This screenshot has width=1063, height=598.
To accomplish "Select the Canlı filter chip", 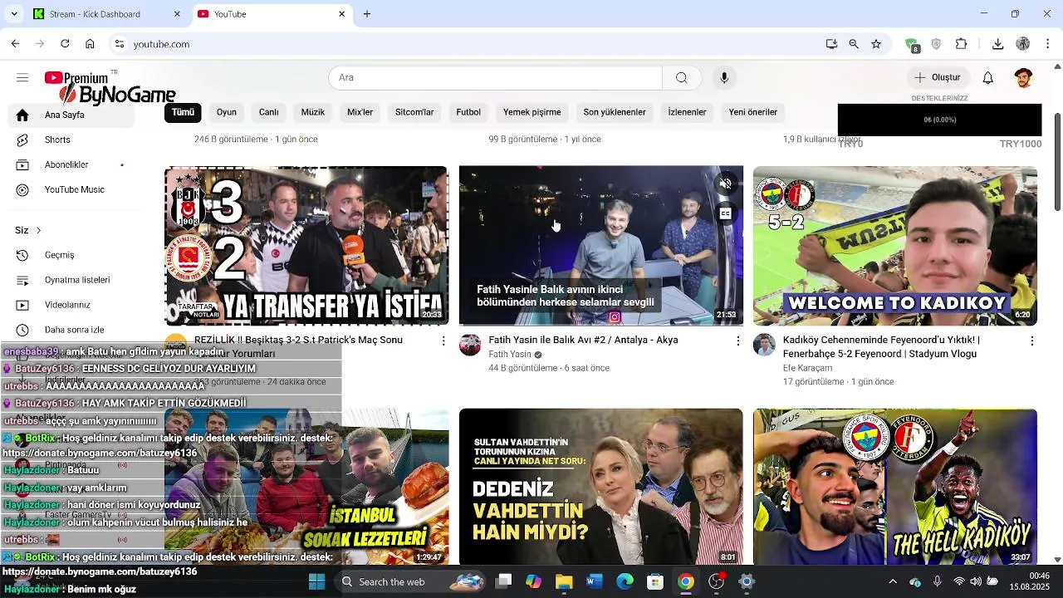I will (x=268, y=112).
